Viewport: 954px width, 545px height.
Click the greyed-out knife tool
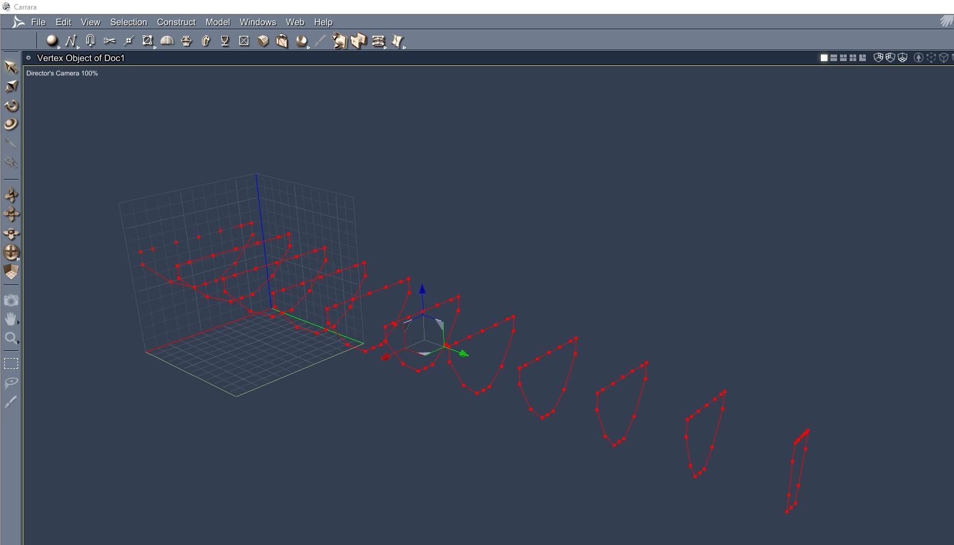(320, 41)
